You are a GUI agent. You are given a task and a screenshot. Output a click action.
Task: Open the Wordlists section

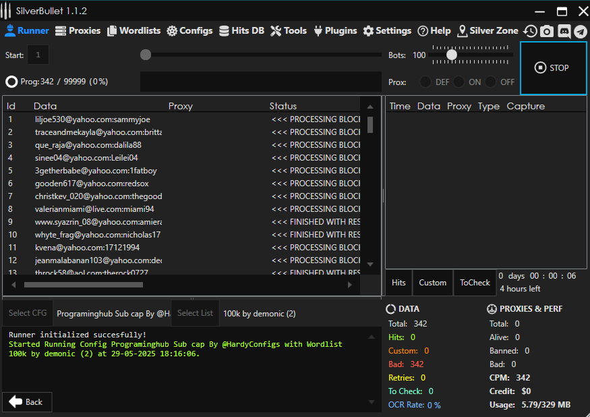[134, 30]
